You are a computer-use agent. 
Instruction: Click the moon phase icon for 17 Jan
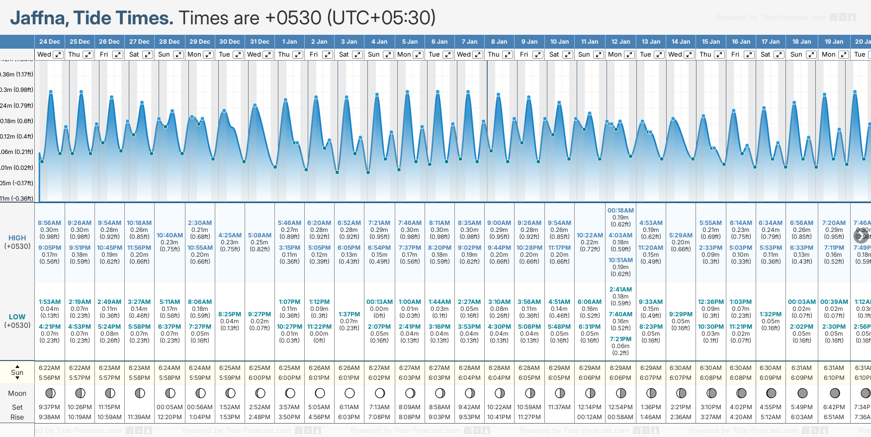click(771, 393)
